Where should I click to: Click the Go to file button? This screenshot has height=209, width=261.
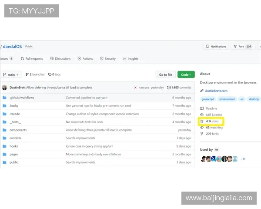click(165, 74)
